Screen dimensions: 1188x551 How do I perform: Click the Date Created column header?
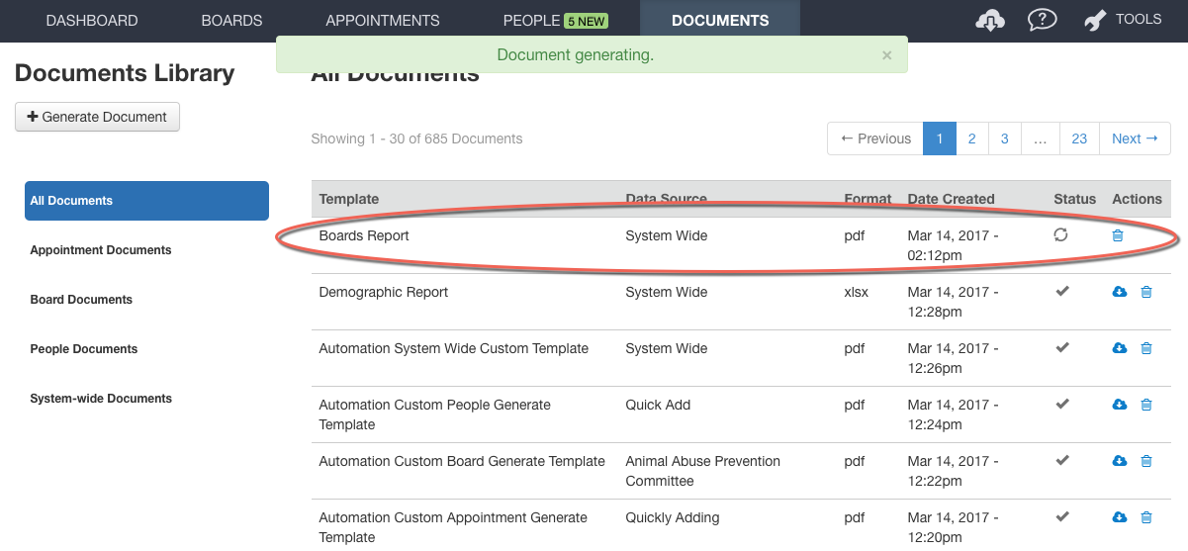[x=952, y=199]
